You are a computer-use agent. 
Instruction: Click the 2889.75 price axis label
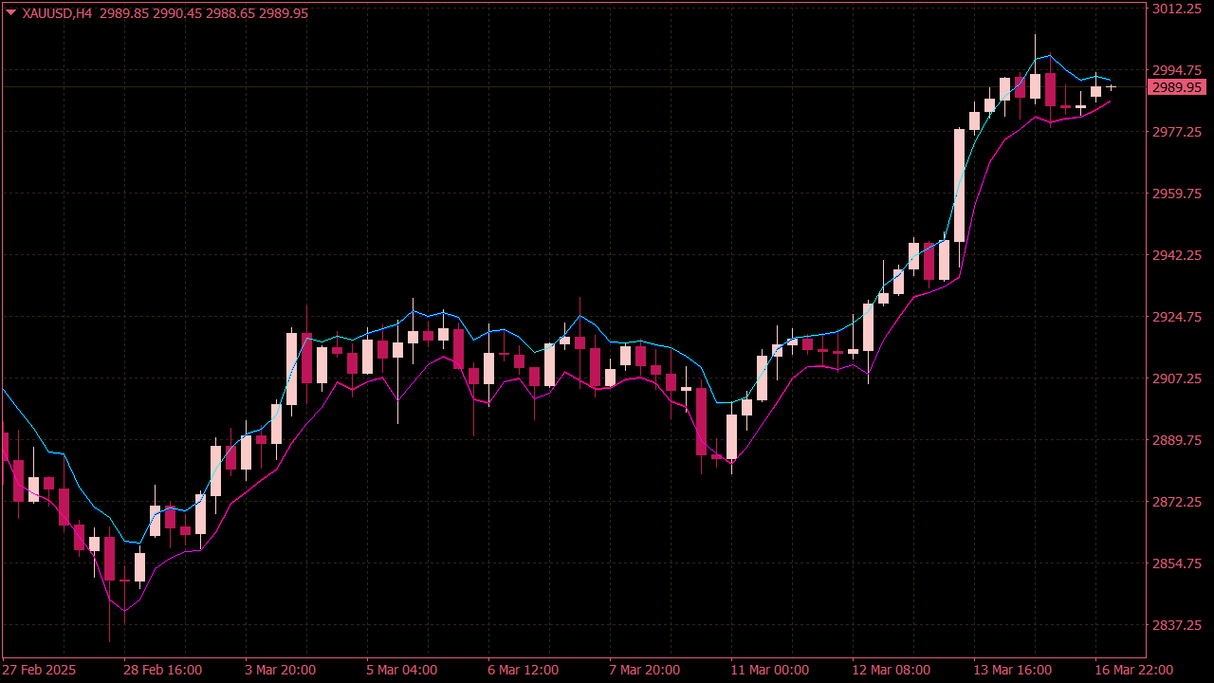[x=1177, y=440]
